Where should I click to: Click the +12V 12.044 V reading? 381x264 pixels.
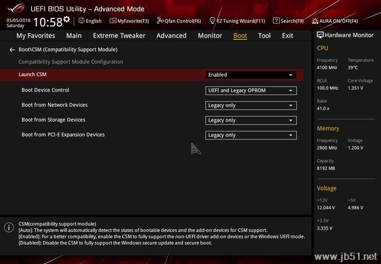[326, 208]
